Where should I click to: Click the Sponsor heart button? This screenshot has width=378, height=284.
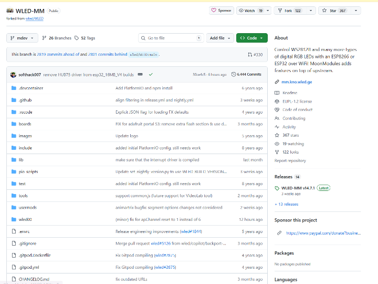221,11
